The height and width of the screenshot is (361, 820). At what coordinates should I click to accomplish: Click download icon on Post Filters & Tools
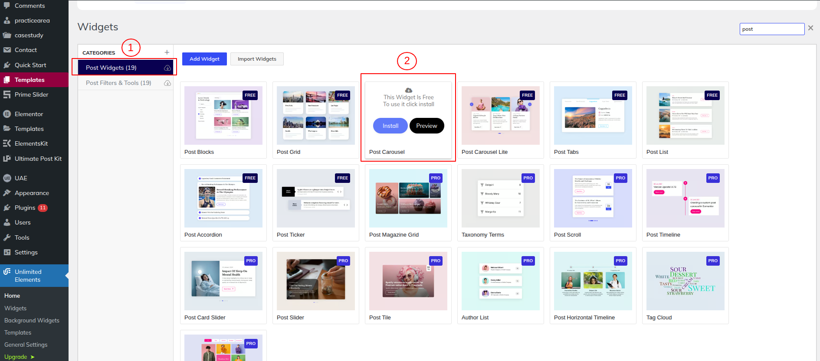[167, 83]
